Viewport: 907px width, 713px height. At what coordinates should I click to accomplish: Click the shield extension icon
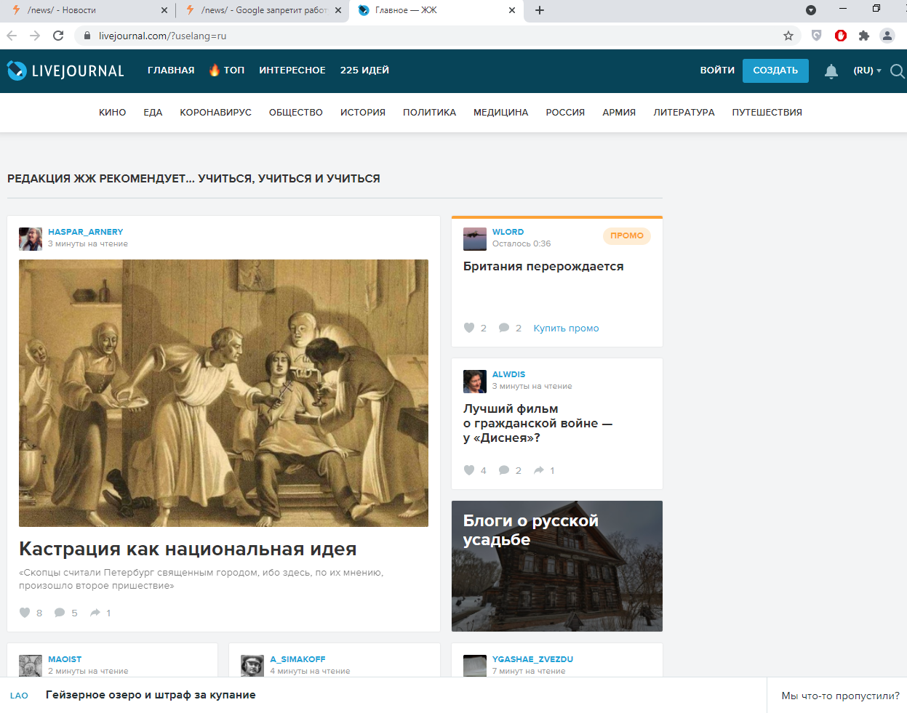(x=817, y=36)
